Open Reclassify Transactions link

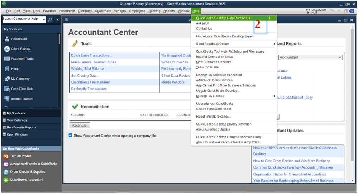89,89
